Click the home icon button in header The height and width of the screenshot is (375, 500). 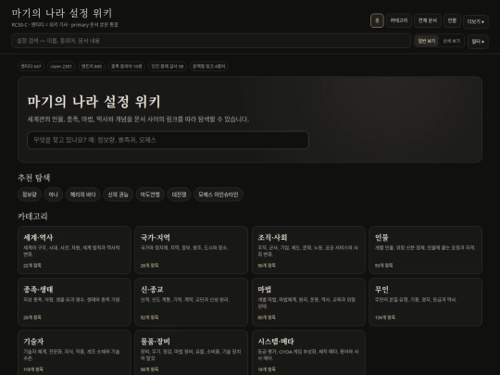pyautogui.click(x=377, y=20)
